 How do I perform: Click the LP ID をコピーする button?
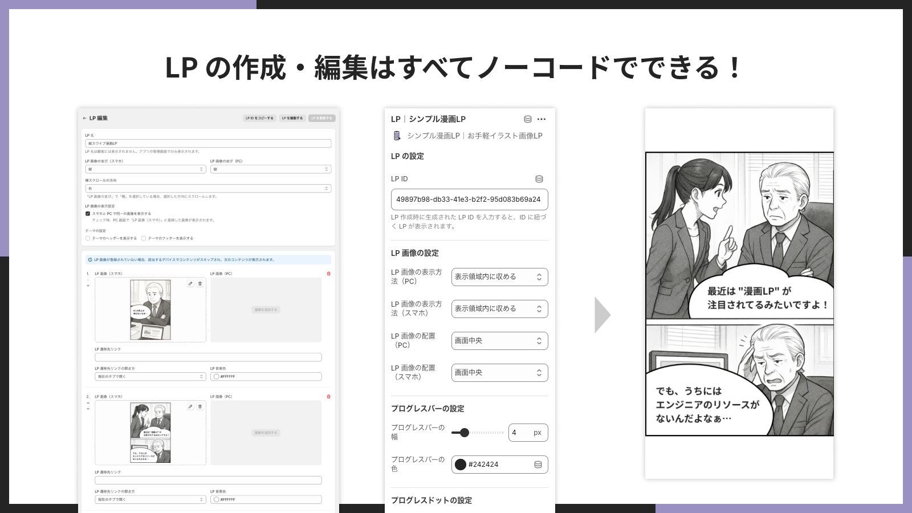pos(259,119)
